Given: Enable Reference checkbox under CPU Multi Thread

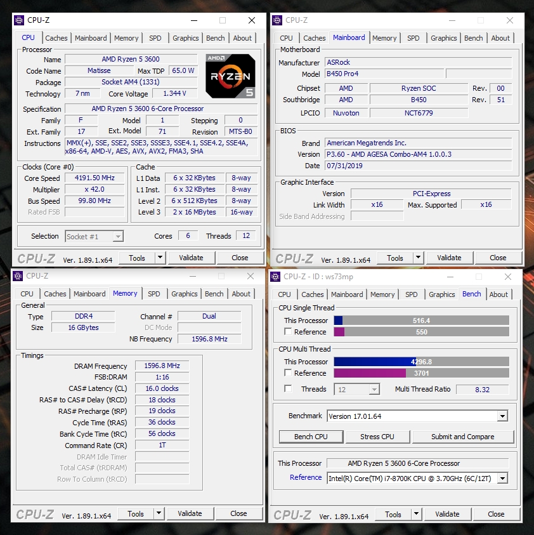Looking at the screenshot, I should [x=288, y=373].
